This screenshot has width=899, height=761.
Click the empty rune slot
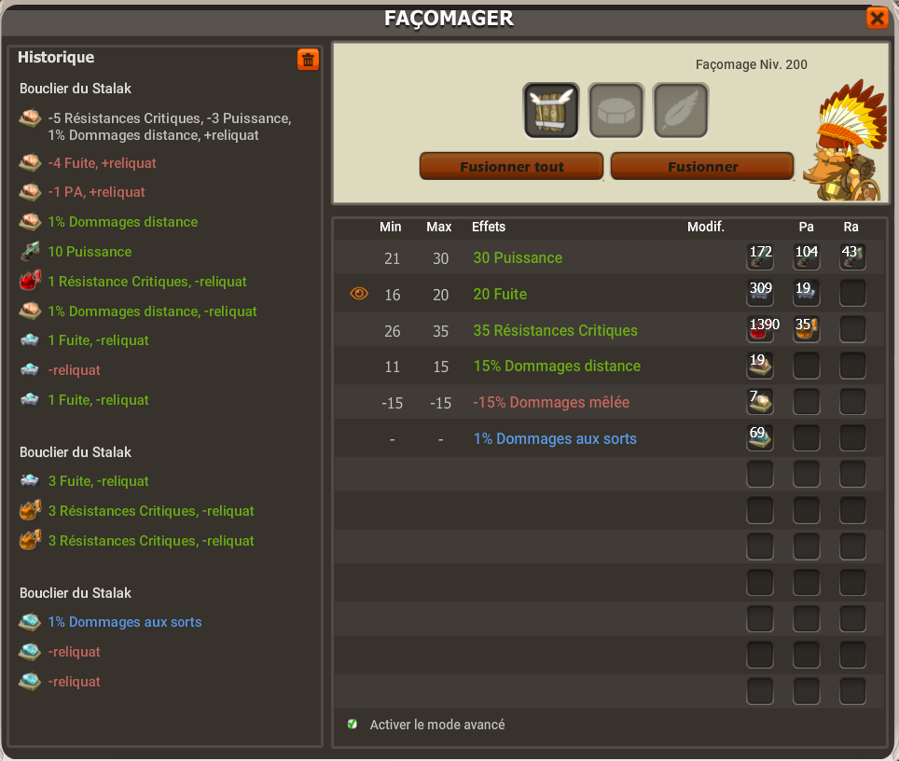616,110
